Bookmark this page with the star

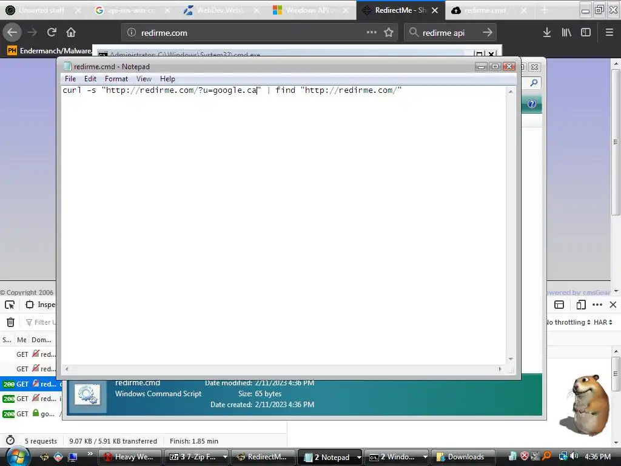pos(389,33)
